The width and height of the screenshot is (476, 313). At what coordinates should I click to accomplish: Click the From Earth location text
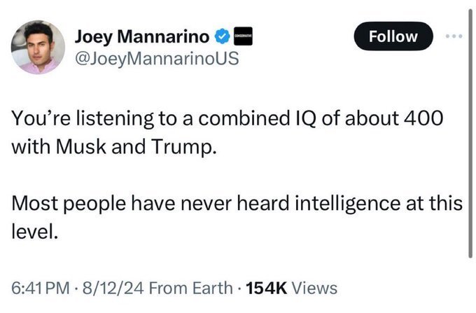[193, 287]
